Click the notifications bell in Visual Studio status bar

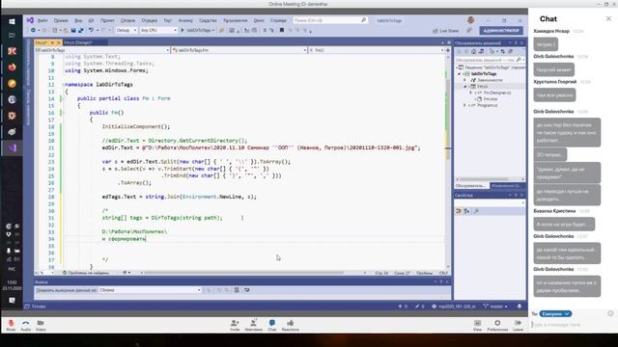point(520,307)
